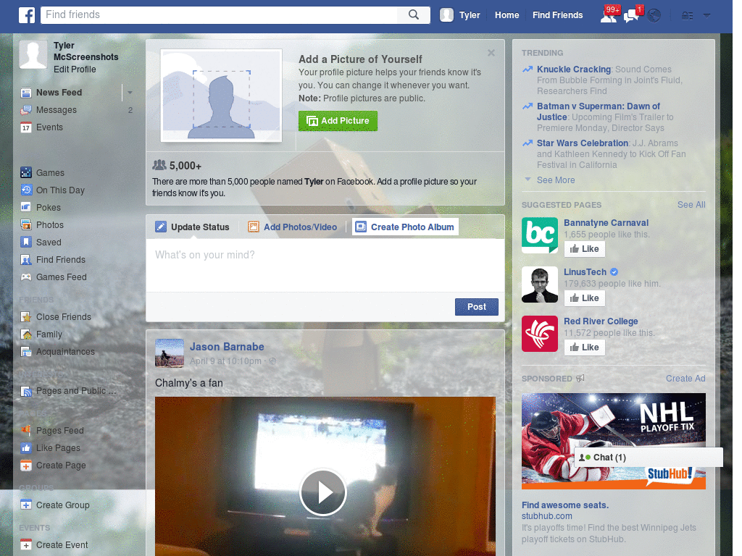
Task: Open the Chat (1) tab
Action: (x=649, y=458)
